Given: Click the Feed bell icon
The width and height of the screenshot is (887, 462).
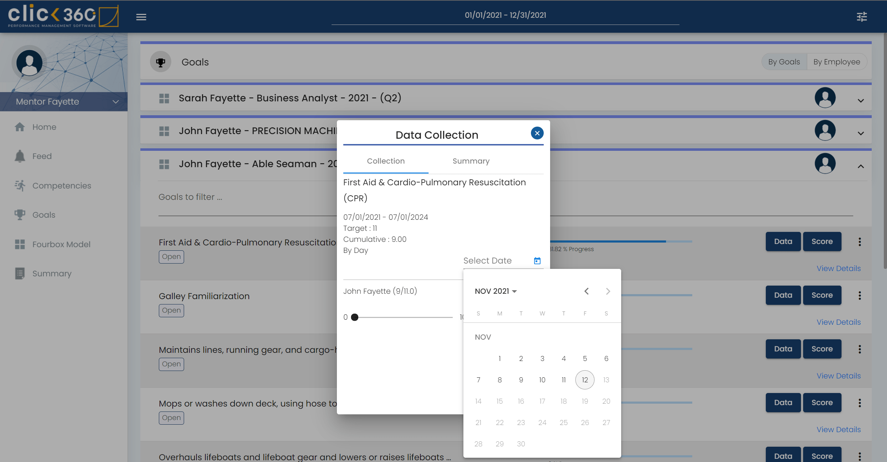Looking at the screenshot, I should (20, 156).
